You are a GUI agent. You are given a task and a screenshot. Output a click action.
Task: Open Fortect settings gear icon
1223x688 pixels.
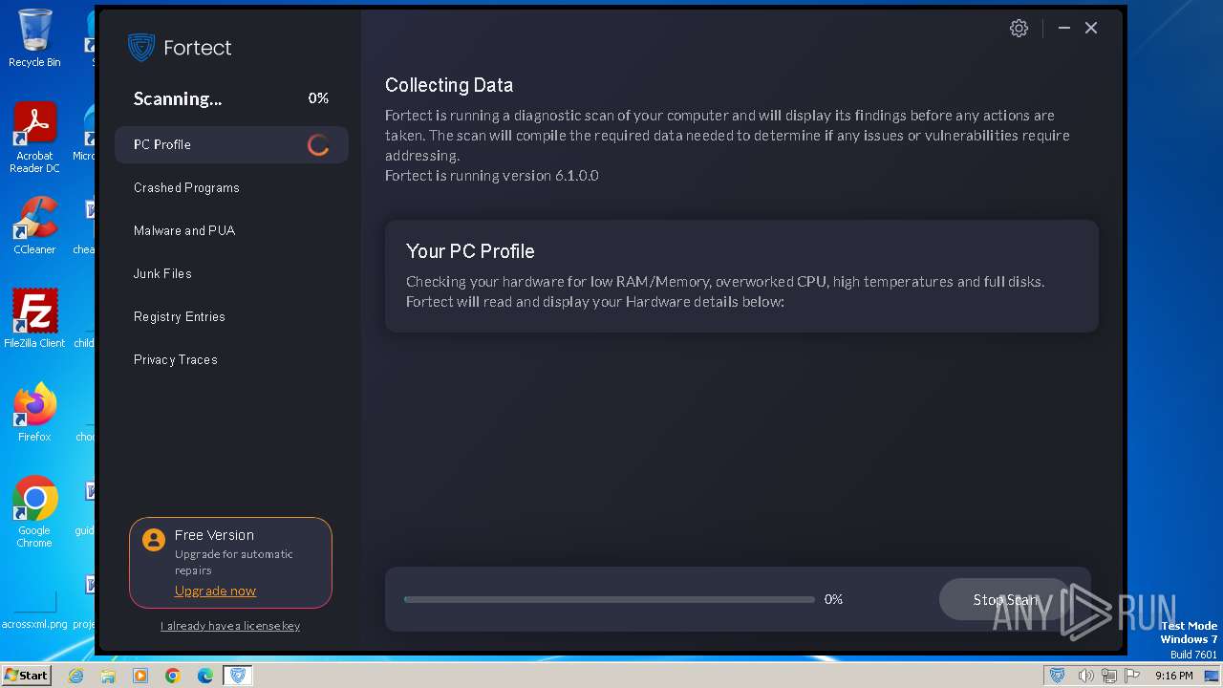(x=1019, y=29)
